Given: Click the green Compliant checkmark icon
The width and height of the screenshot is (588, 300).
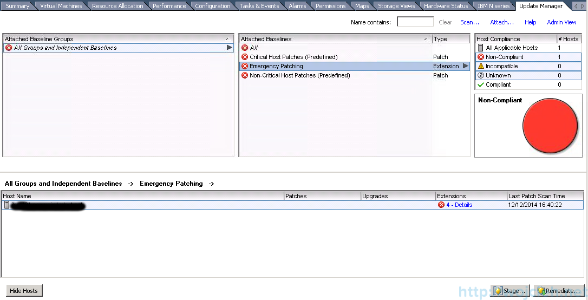Looking at the screenshot, I should (x=480, y=84).
